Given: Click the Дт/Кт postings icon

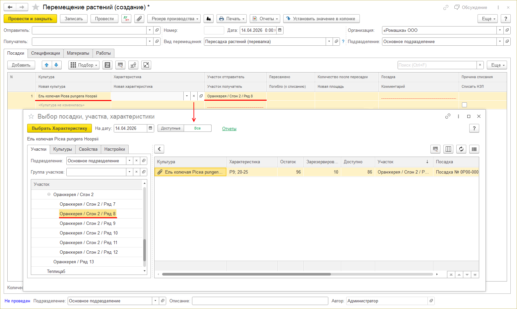Looking at the screenshot, I should [x=126, y=19].
